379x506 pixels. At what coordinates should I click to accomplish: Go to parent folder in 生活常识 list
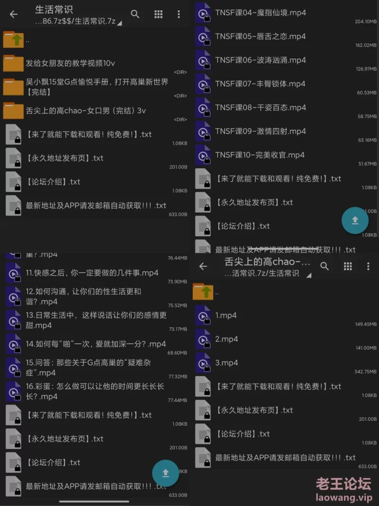(95, 40)
